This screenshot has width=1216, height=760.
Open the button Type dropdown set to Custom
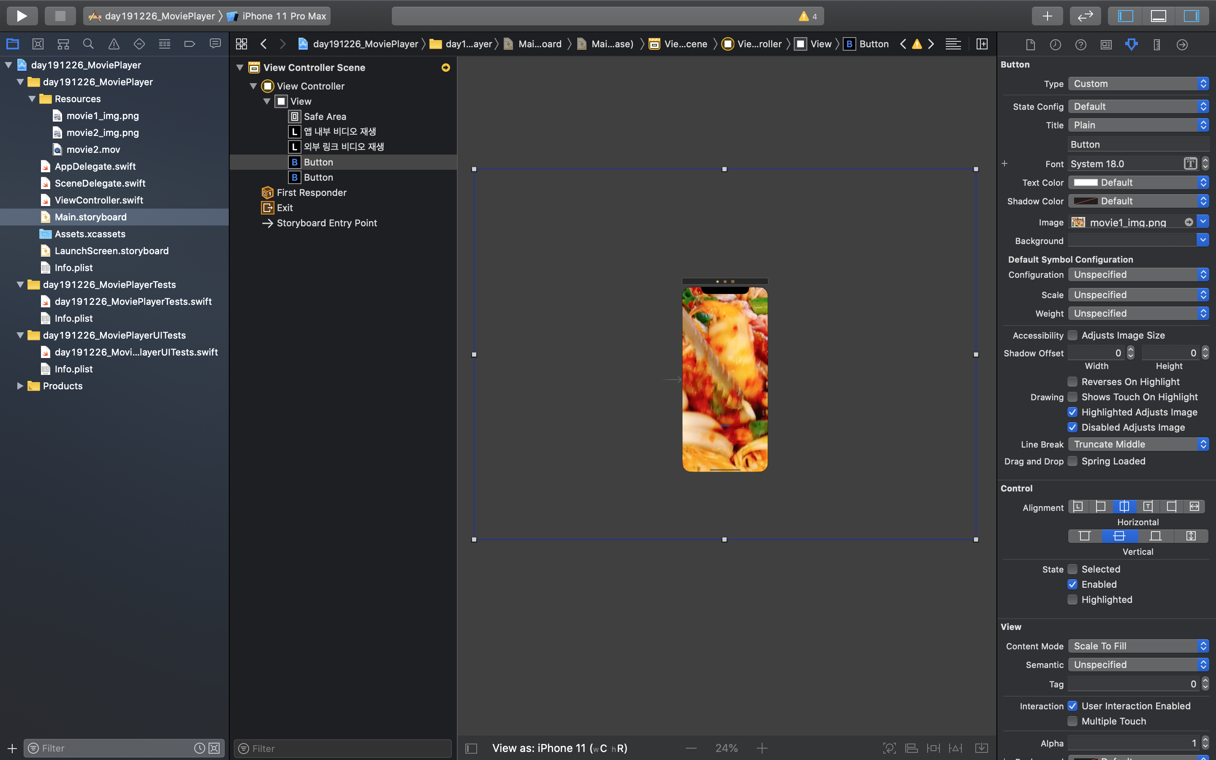pos(1137,84)
